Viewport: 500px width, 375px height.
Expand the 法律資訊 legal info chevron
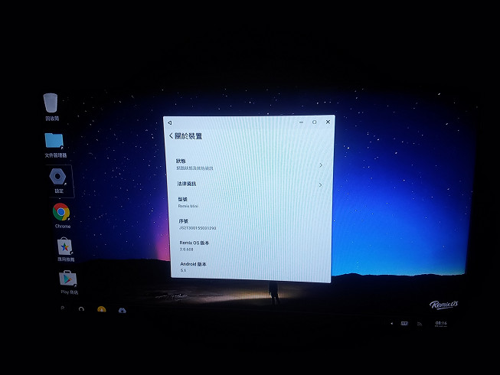pyautogui.click(x=321, y=184)
